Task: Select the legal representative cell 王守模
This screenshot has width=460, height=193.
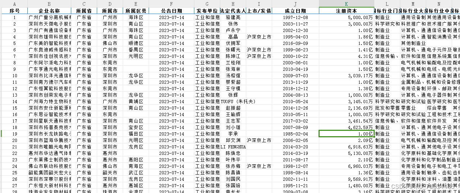Action: coord(233,88)
